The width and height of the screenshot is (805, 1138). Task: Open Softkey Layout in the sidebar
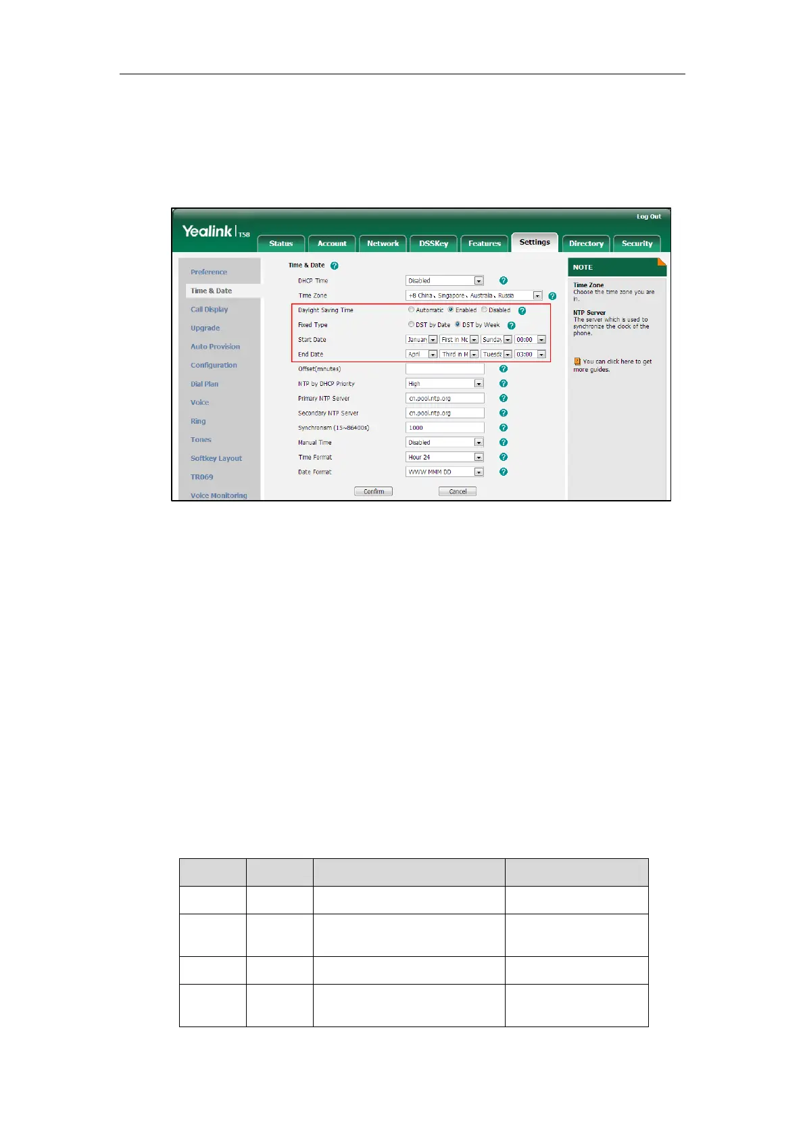pos(216,458)
